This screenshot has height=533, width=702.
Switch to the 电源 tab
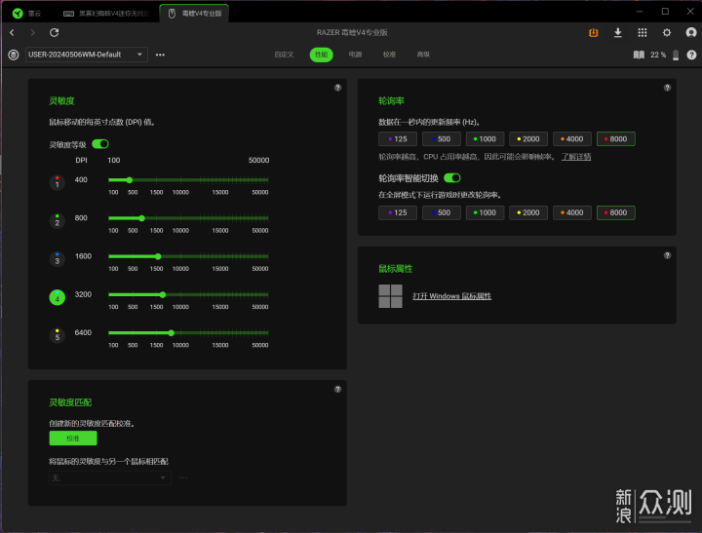[355, 55]
